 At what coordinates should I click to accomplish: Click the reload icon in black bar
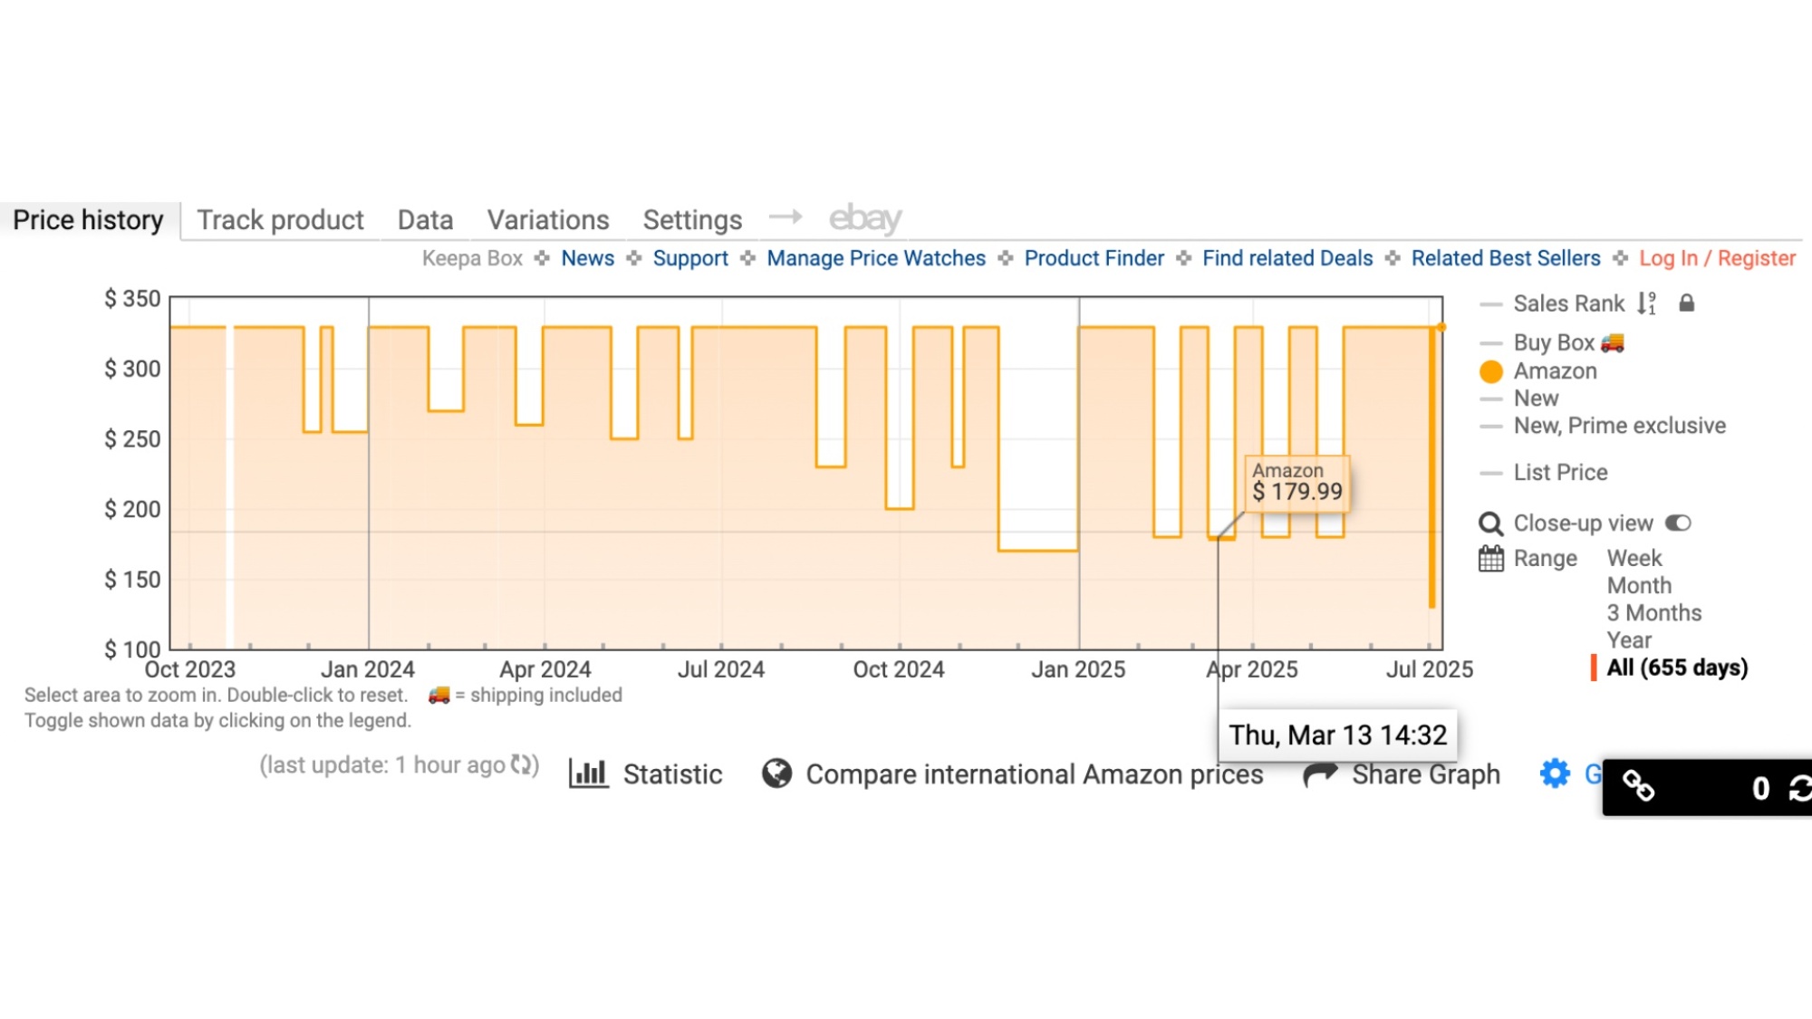click(x=1800, y=788)
